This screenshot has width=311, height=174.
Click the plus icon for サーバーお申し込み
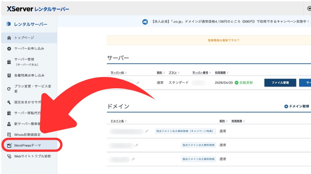coord(9,48)
